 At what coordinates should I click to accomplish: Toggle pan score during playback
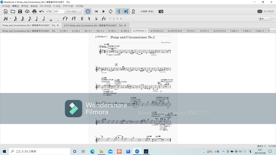coord(126,11)
